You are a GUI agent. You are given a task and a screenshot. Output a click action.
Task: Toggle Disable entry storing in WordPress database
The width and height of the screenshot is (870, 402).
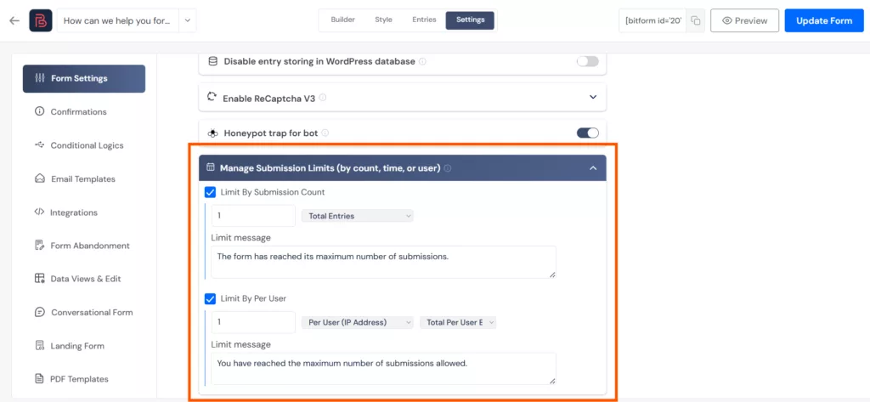(588, 62)
